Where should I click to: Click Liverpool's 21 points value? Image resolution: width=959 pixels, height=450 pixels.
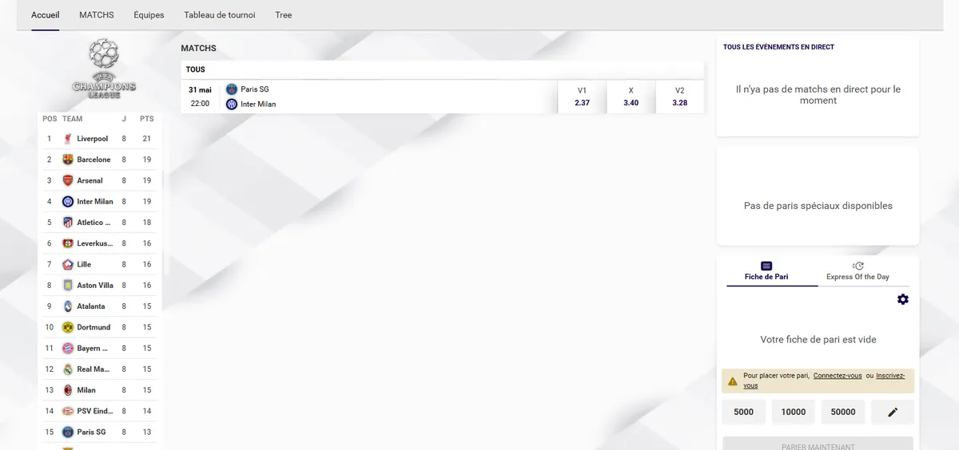click(147, 139)
